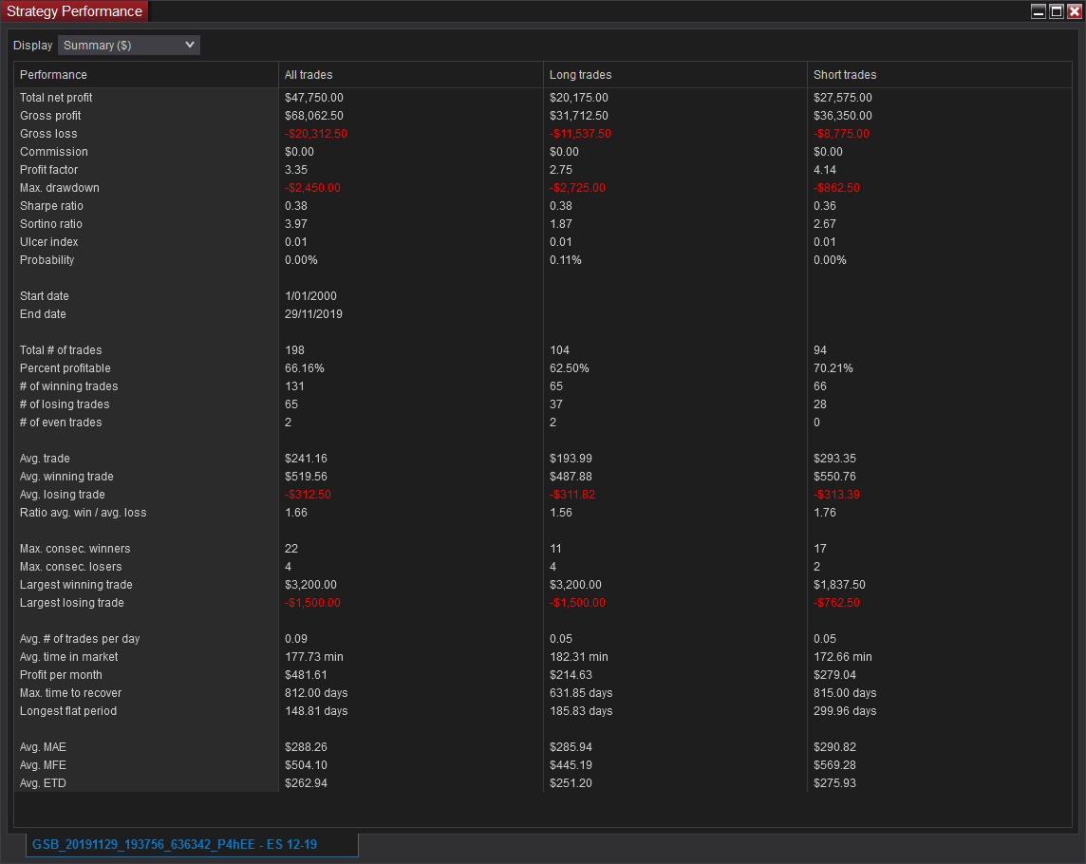Click the Short trades percent profitable 70.21%
1086x864 pixels.
(833, 368)
